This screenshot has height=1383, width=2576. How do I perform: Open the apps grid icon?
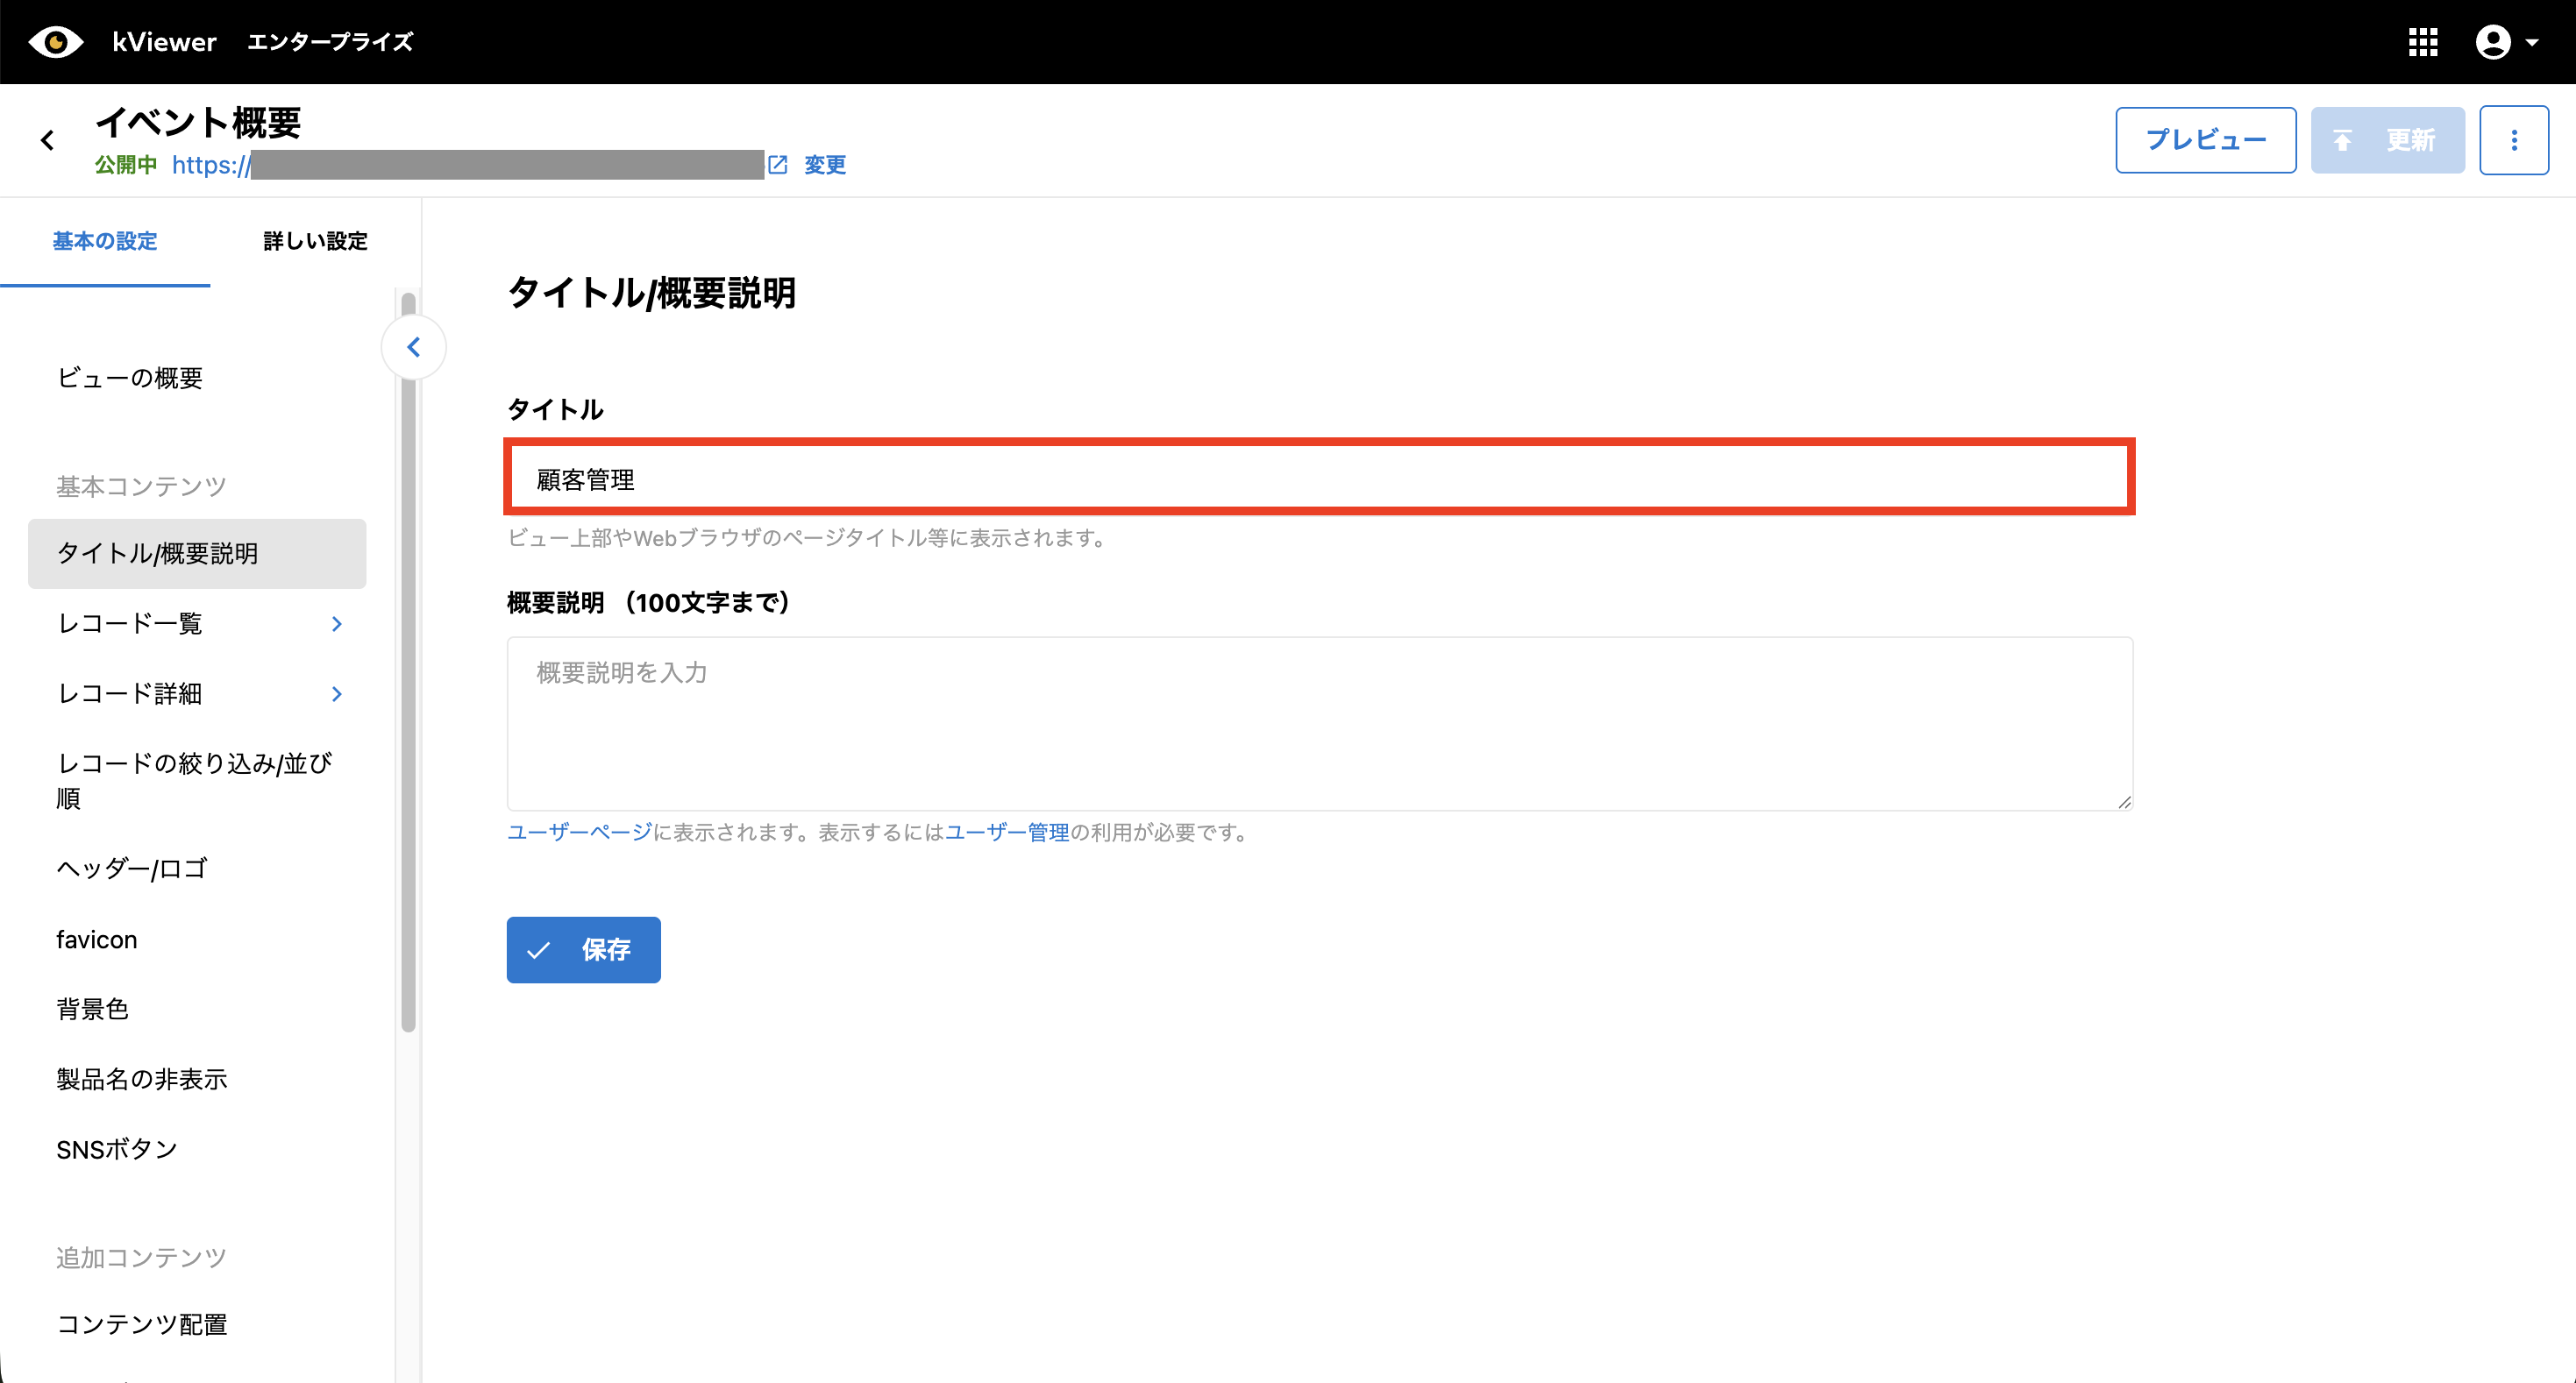click(x=2422, y=42)
